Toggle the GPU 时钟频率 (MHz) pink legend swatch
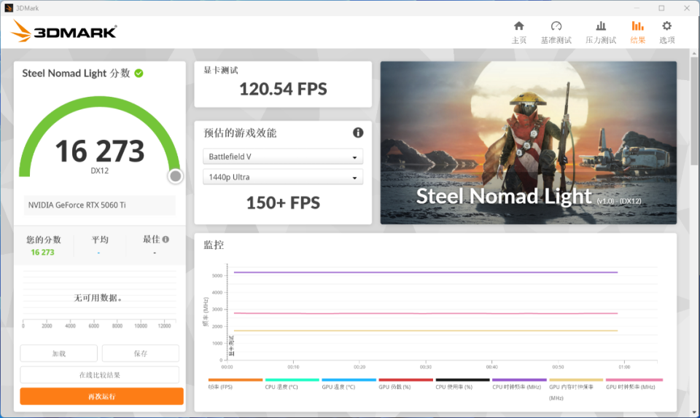This screenshot has height=418, width=700. (634, 379)
